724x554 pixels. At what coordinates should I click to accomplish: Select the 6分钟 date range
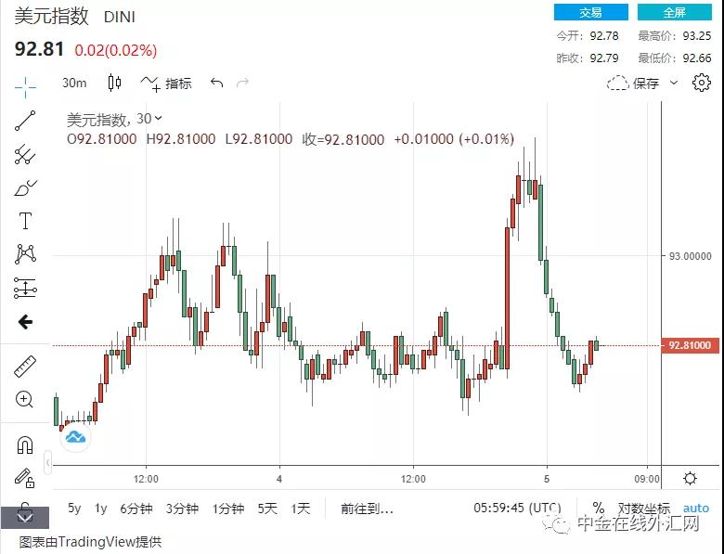pyautogui.click(x=136, y=509)
